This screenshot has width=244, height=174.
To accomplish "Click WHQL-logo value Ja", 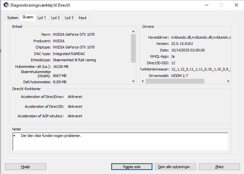I will (x=173, y=56).
